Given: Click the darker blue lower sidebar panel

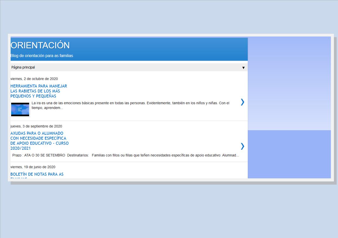Looking at the screenshot, I should tap(289, 154).
